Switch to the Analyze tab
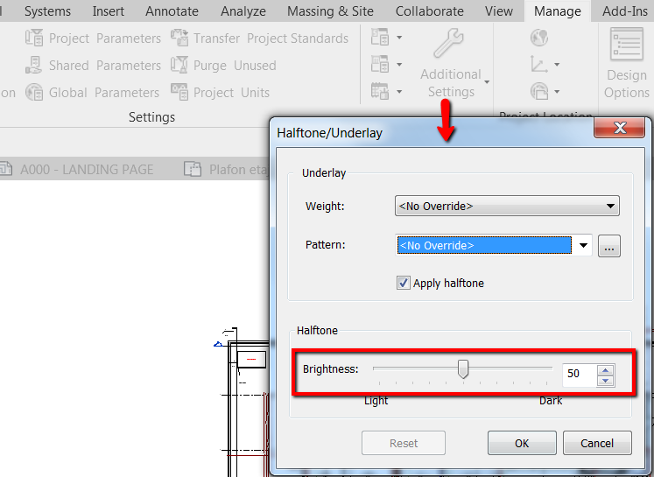Image resolution: width=654 pixels, height=477 pixels. tap(243, 11)
